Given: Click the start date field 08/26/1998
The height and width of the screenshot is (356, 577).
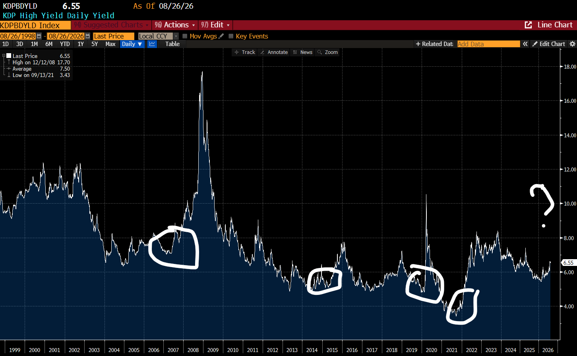Looking at the screenshot, I should (18, 36).
